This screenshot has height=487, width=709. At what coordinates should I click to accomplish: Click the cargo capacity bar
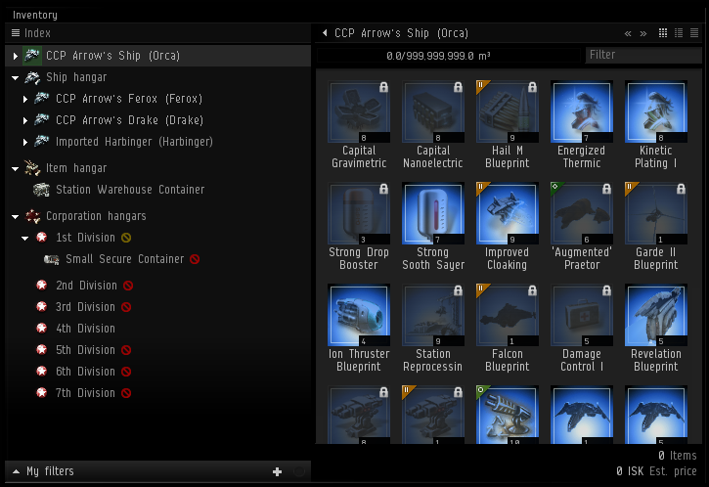coord(448,56)
